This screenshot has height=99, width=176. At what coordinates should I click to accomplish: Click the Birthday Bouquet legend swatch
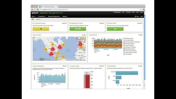pos(124,38)
